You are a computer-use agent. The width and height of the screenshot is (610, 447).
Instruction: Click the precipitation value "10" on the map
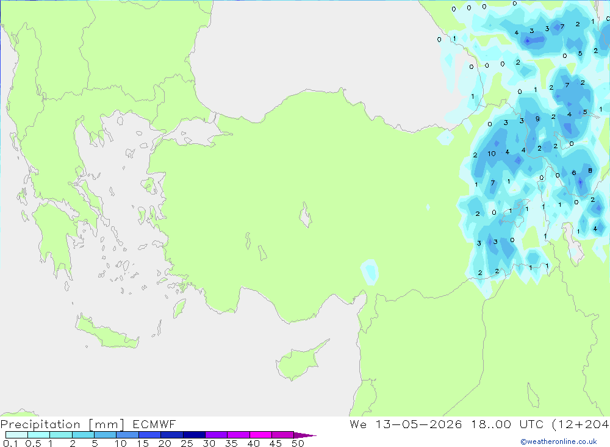coord(492,154)
